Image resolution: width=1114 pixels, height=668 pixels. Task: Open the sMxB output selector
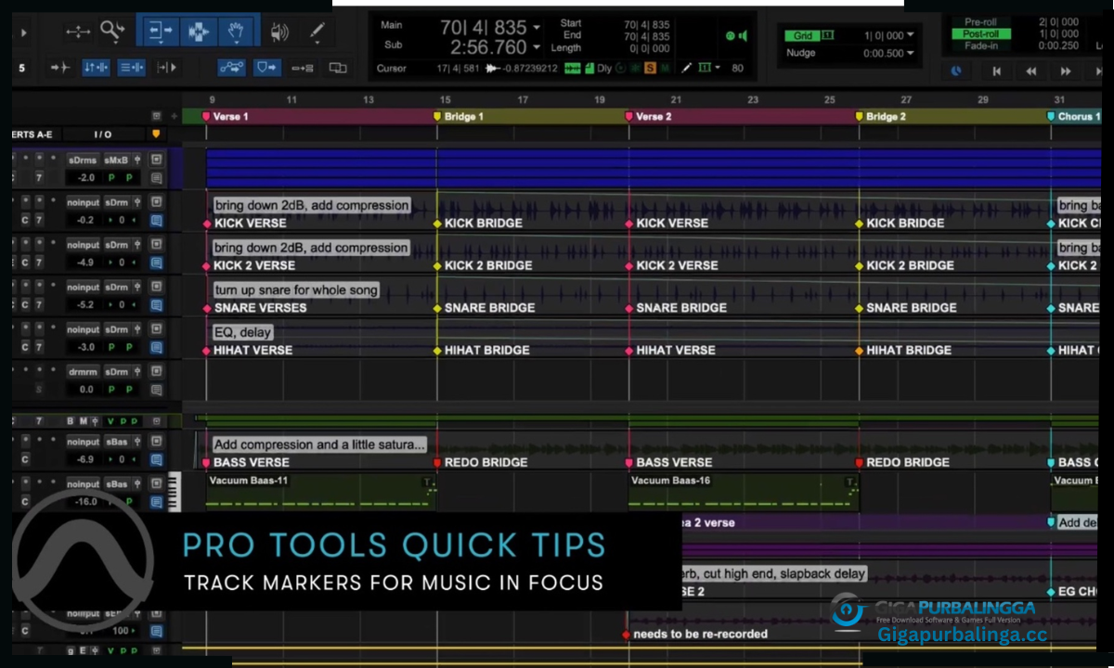[x=117, y=161]
